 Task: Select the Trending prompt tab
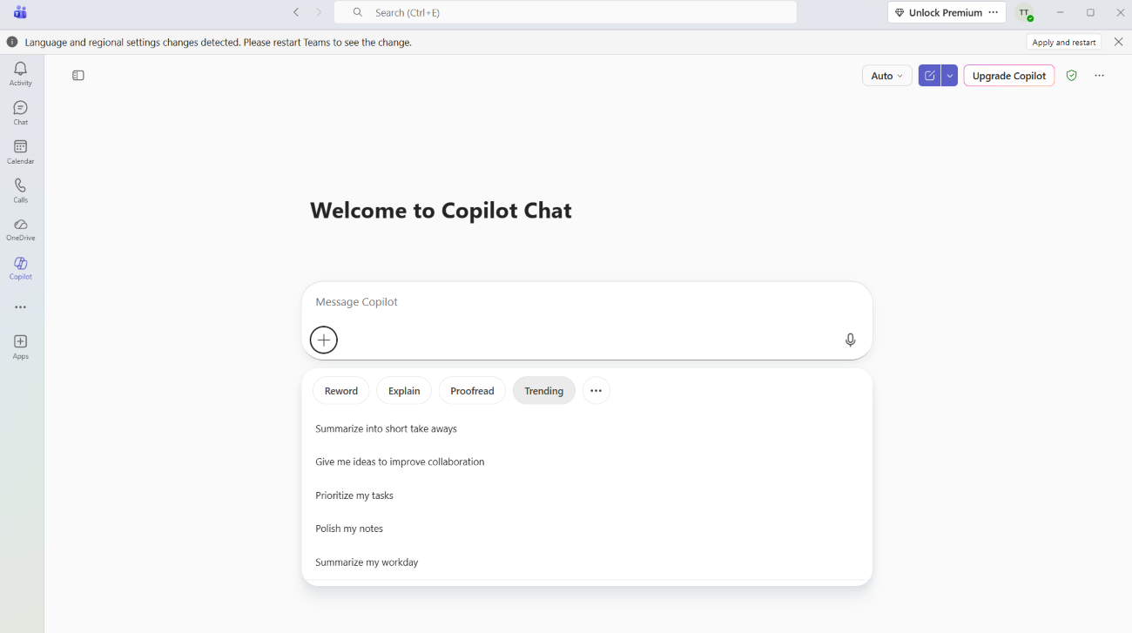point(544,391)
